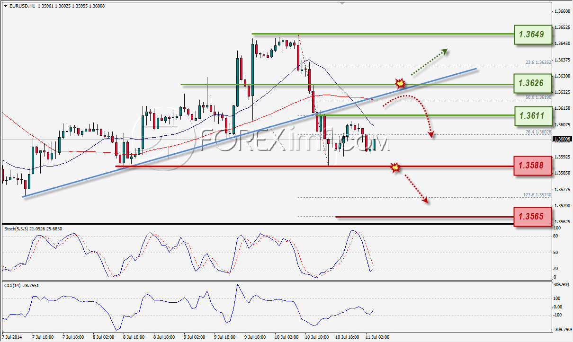Viewport: 573px width, 342px height.
Task: Click the current price tag 1.36008 on axis
Action: click(x=563, y=139)
